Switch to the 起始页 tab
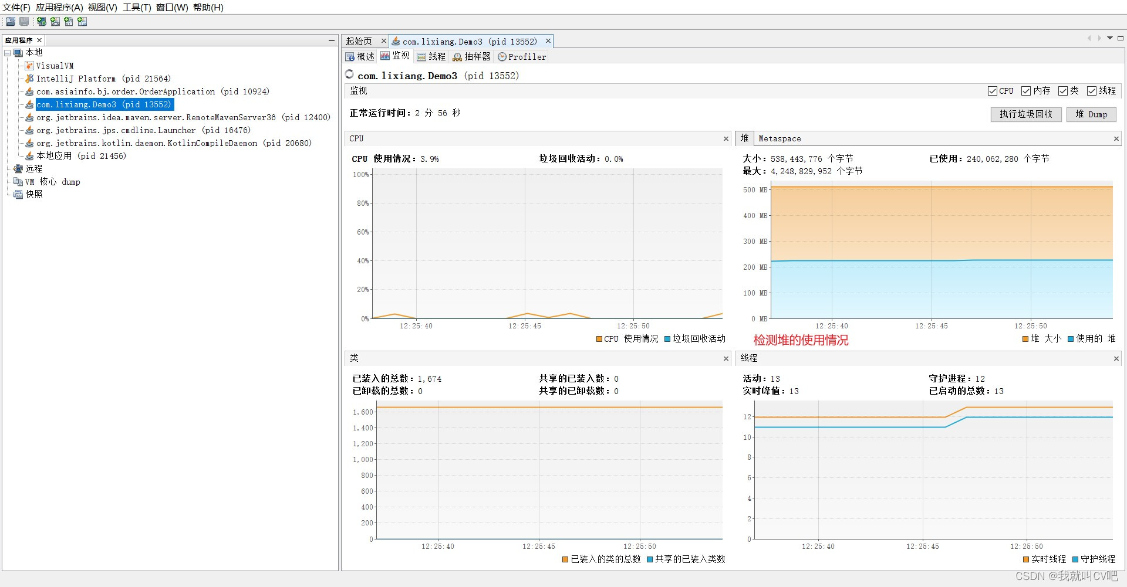The width and height of the screenshot is (1127, 587). [x=359, y=41]
